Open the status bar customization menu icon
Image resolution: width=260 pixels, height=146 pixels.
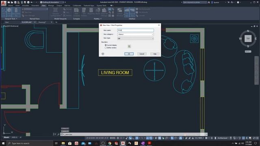coord(257,138)
